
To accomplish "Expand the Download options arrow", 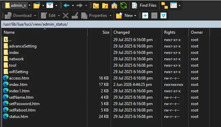I will click(x=35, y=15).
